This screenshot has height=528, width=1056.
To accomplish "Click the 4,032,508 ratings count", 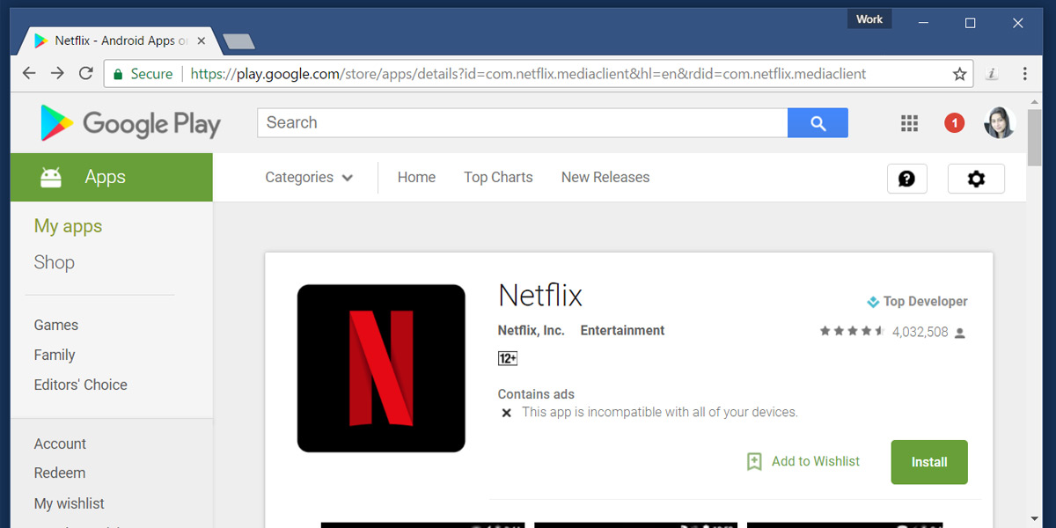I will [x=920, y=333].
